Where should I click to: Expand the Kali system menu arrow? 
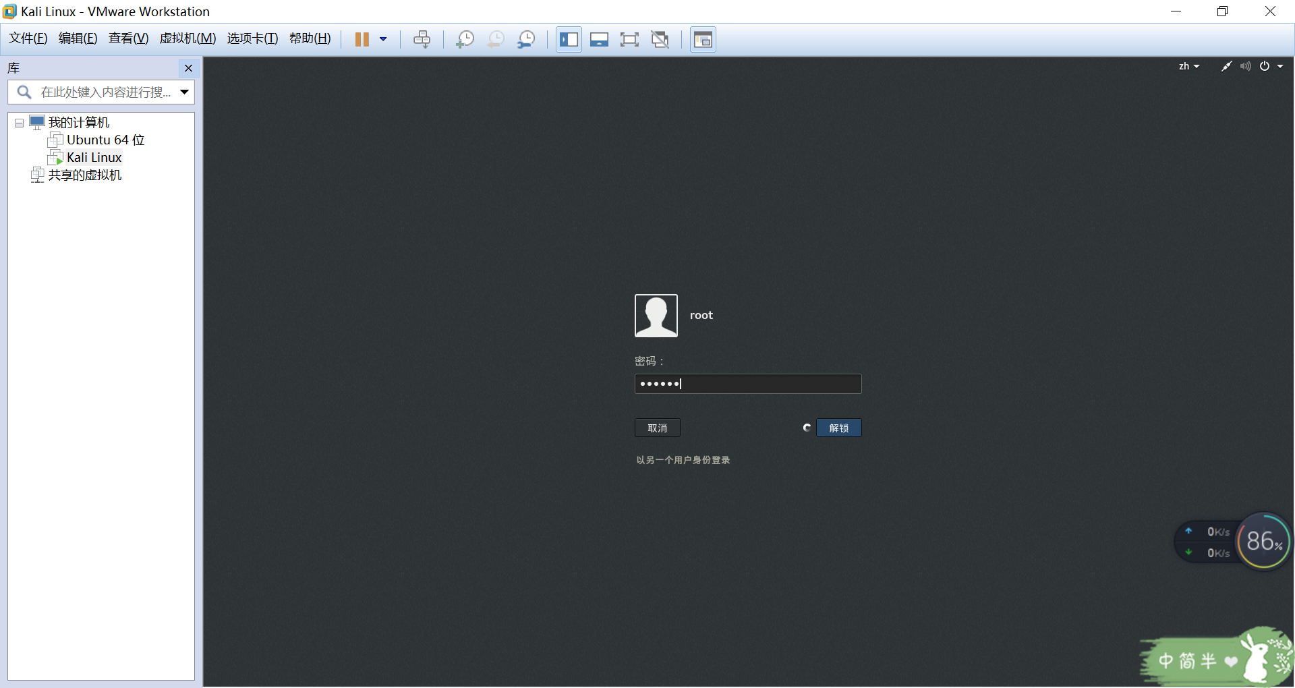[1280, 66]
